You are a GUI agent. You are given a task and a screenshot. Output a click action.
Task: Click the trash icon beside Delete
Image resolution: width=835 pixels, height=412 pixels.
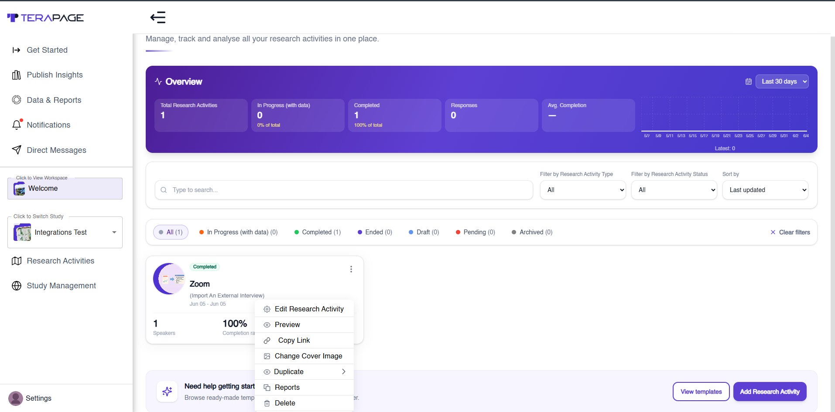tap(267, 403)
